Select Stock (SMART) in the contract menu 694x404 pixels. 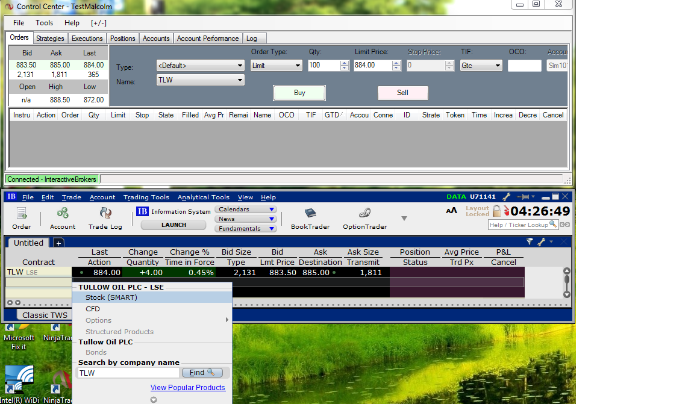pos(152,297)
